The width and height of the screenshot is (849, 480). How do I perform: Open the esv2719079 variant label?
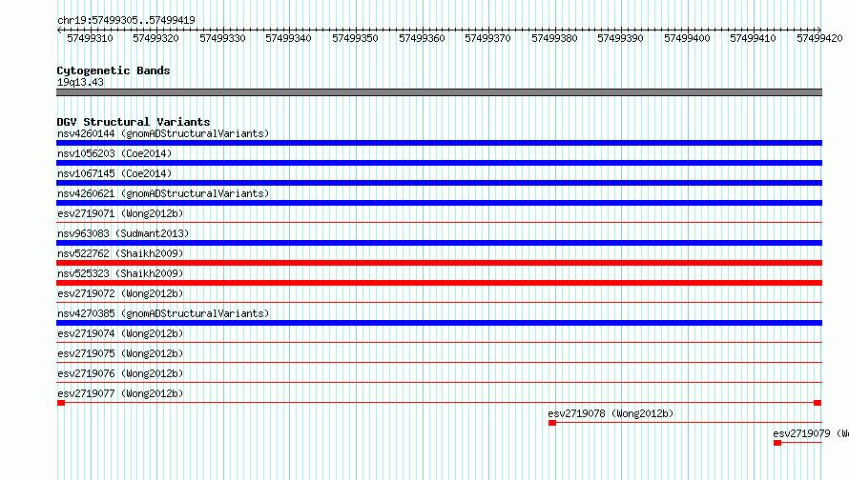point(811,433)
